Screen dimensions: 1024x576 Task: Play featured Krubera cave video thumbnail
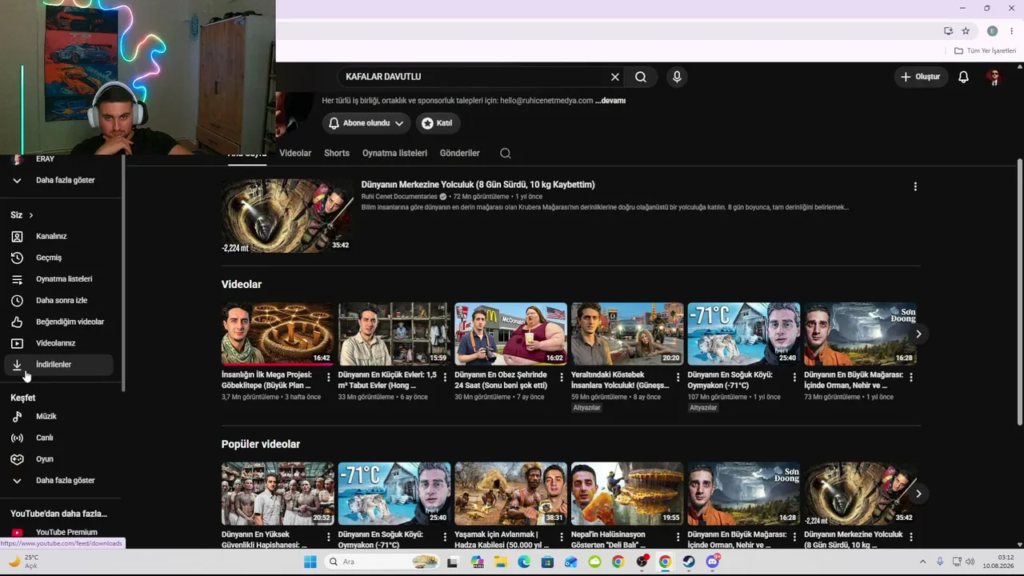(287, 216)
